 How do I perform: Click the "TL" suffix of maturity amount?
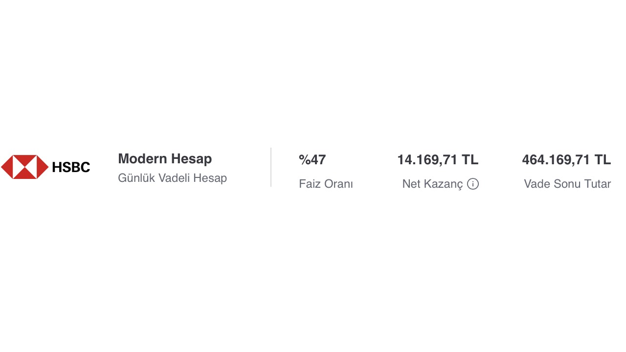(603, 160)
